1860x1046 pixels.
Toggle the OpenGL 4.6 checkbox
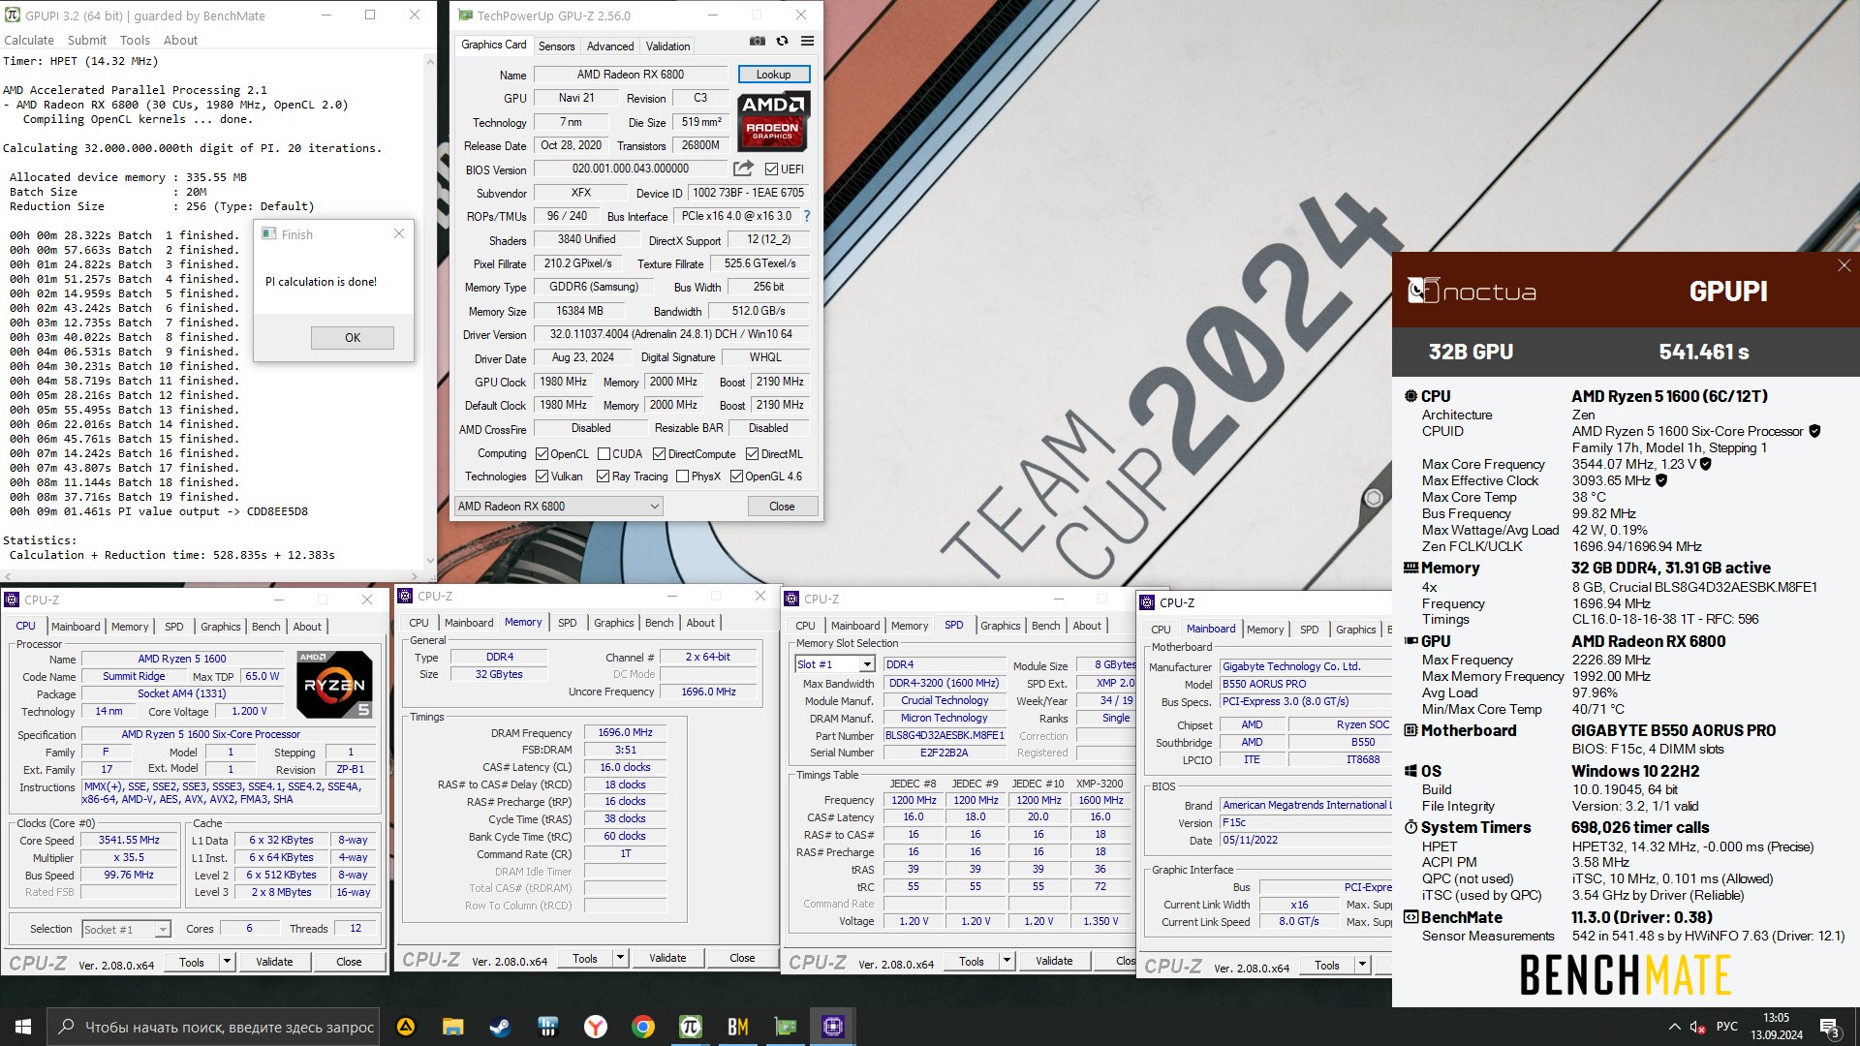[736, 476]
